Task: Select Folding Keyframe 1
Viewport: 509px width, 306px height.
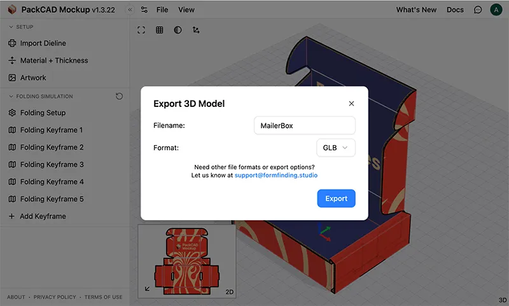Action: [x=52, y=130]
